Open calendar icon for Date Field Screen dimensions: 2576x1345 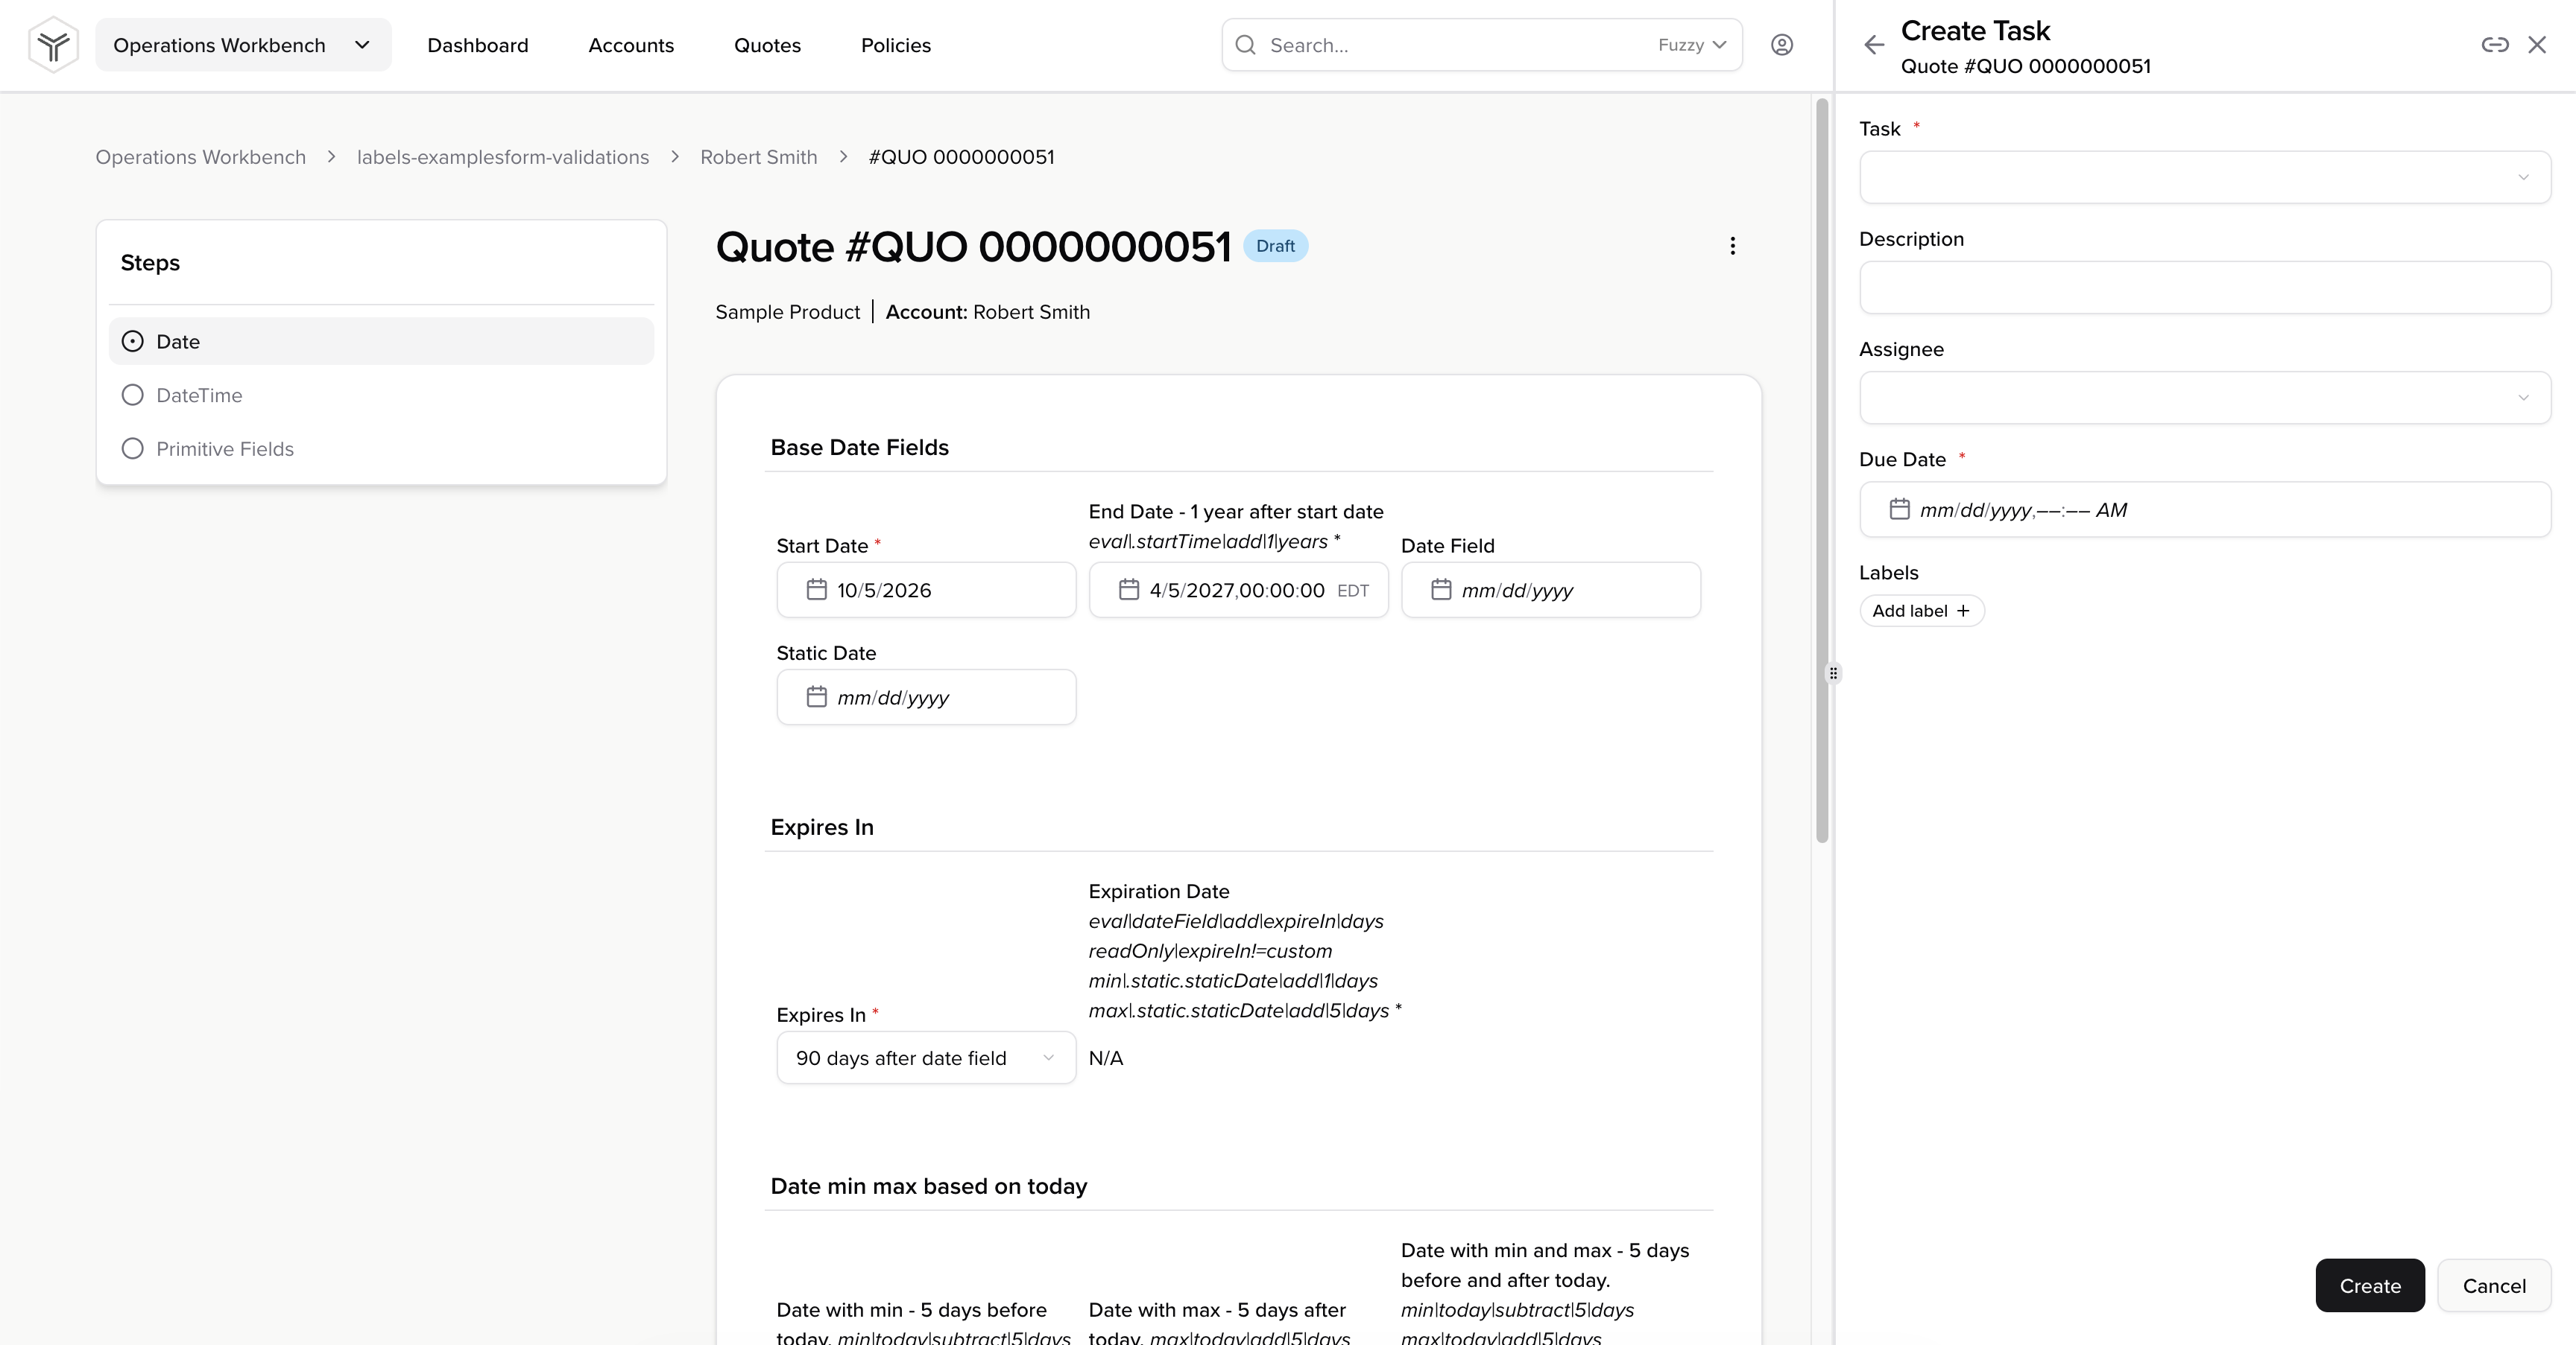point(1441,590)
